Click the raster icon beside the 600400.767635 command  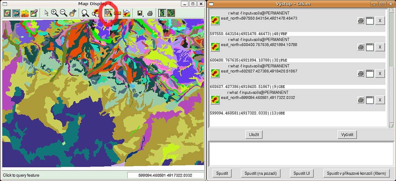215,47
